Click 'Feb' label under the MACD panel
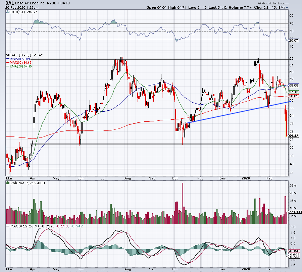Screen dimensions: 302x272 tap(269, 269)
